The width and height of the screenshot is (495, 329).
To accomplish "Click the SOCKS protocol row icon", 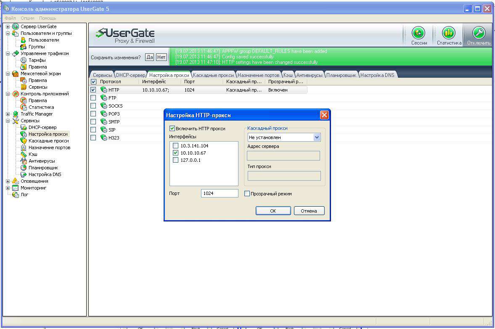I will tap(103, 105).
